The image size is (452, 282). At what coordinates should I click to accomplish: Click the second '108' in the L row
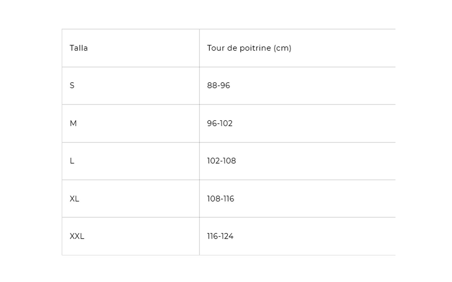click(x=229, y=161)
